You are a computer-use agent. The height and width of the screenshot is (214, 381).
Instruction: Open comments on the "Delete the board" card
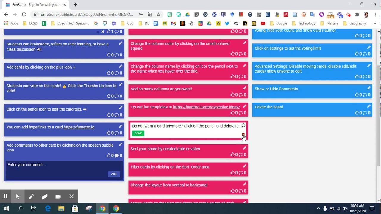pos(365,113)
